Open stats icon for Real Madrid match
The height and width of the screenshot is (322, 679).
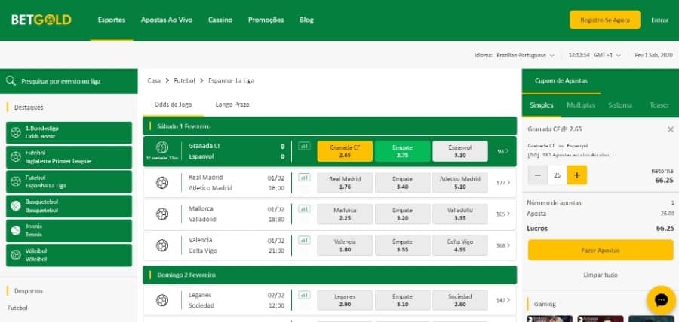click(305, 178)
